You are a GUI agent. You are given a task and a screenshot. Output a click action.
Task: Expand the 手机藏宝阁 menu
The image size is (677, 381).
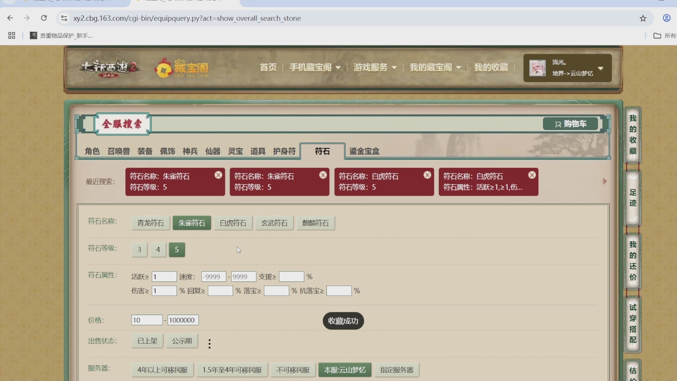[315, 67]
